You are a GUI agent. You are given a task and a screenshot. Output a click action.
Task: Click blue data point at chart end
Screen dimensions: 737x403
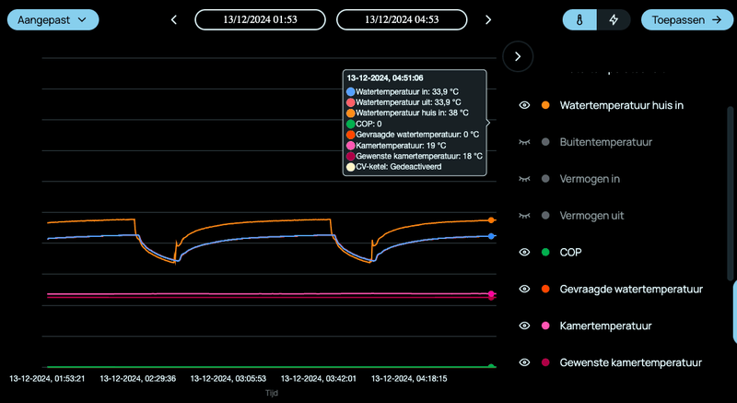[x=491, y=236]
